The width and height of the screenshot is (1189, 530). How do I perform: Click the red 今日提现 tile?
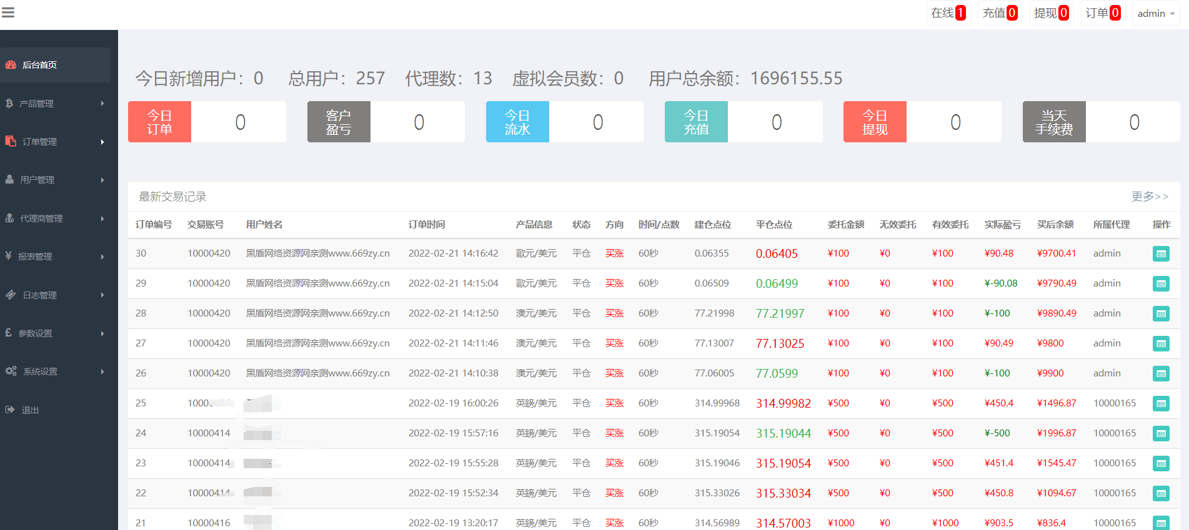875,122
